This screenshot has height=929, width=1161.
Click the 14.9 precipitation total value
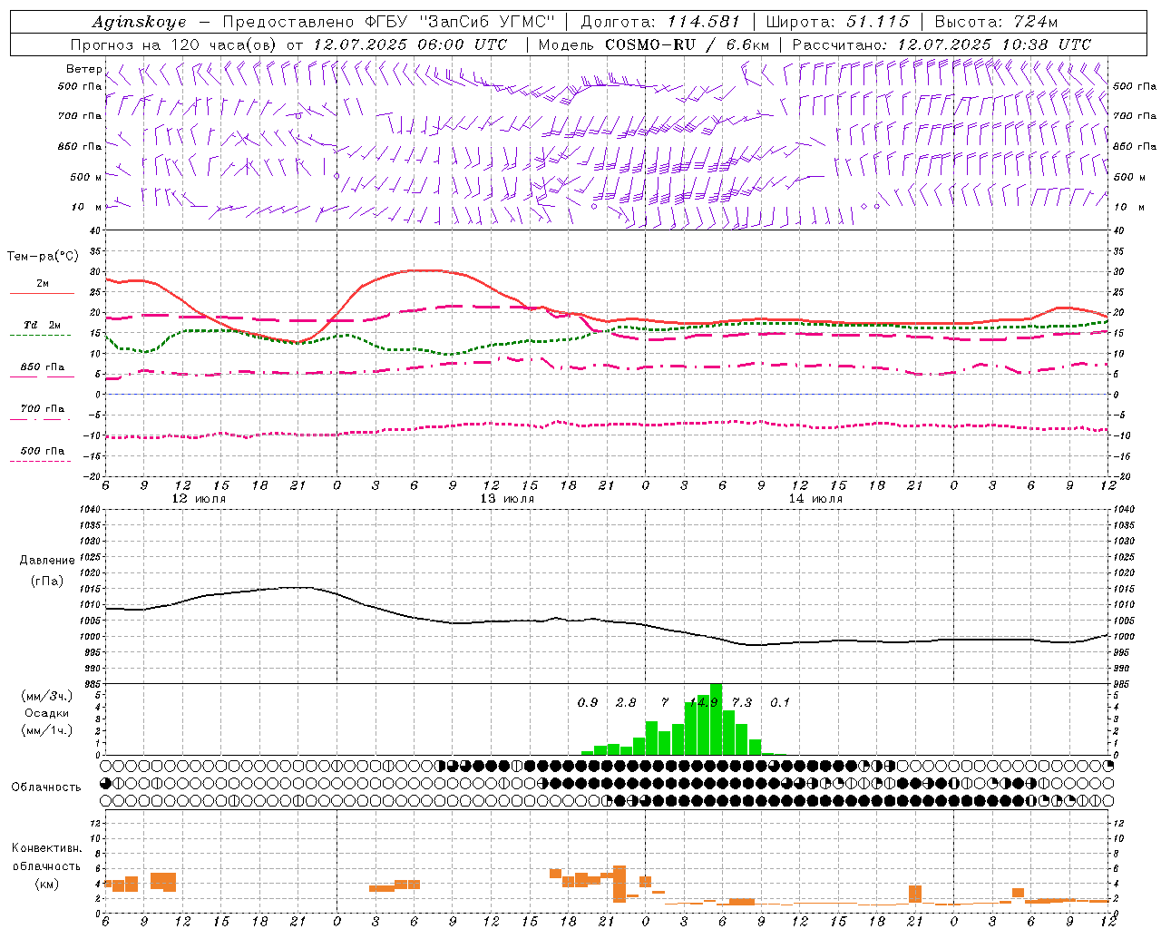pyautogui.click(x=703, y=702)
